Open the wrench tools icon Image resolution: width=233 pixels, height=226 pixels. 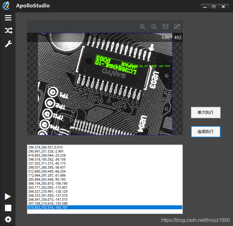(8, 44)
